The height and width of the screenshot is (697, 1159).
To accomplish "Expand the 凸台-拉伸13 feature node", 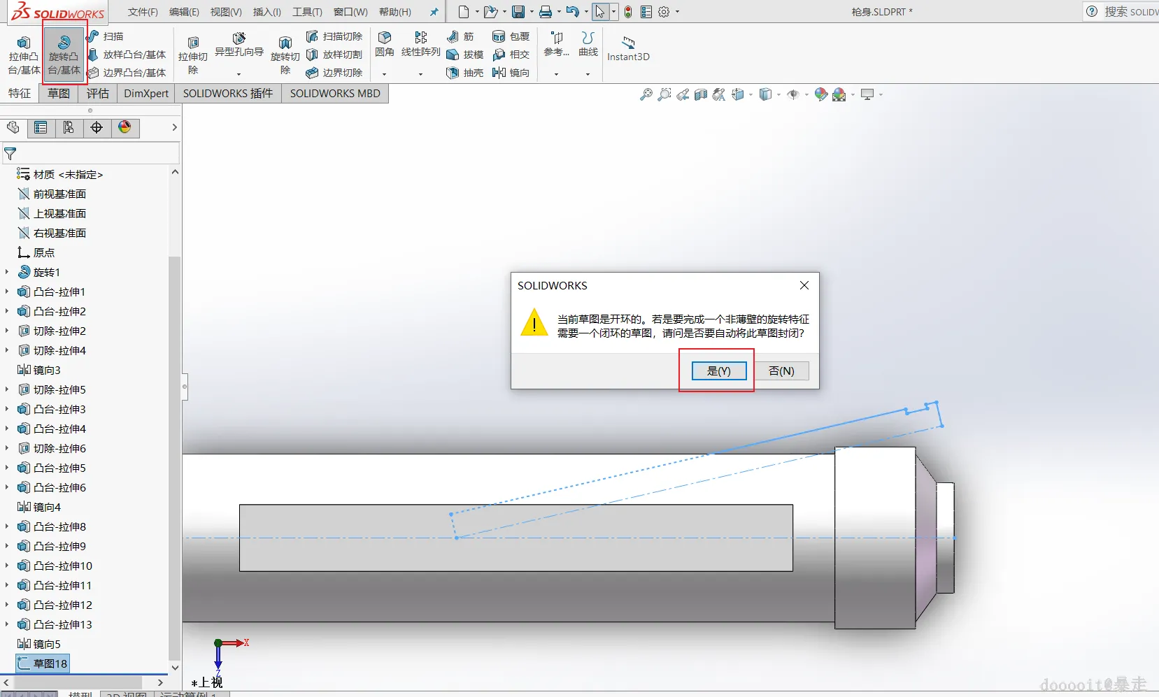I will tap(7, 624).
